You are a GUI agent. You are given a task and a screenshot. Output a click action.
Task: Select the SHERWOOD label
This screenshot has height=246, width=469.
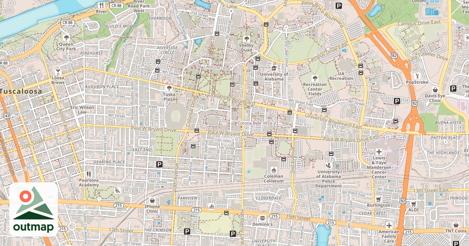pyautogui.click(x=160, y=18)
